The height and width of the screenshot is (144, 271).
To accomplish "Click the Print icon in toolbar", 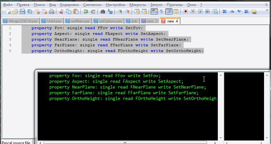I will 51,12.
